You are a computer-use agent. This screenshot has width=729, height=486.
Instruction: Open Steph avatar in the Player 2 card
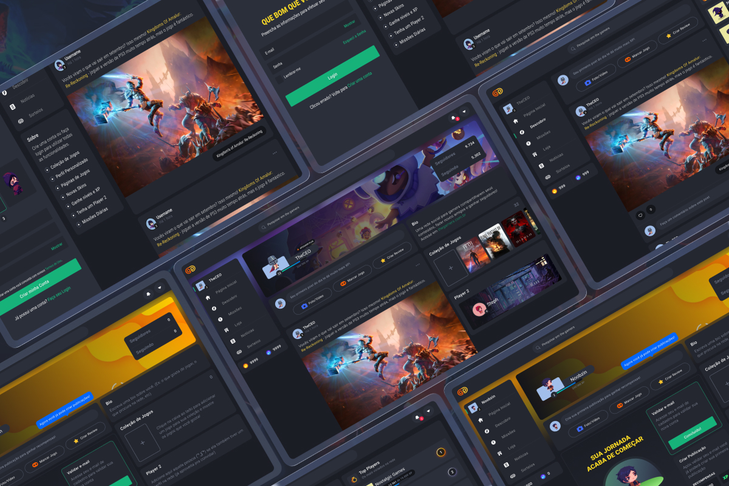(x=479, y=310)
